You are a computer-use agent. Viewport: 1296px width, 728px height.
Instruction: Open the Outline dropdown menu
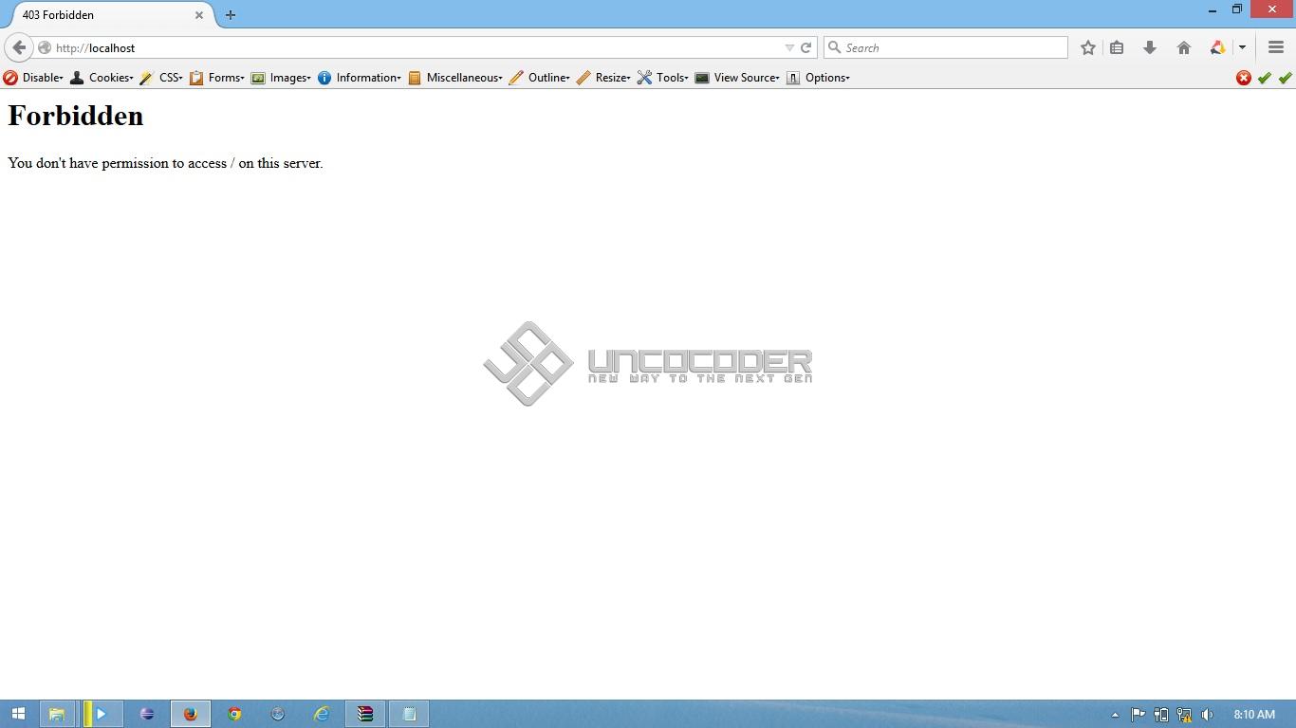click(x=540, y=78)
